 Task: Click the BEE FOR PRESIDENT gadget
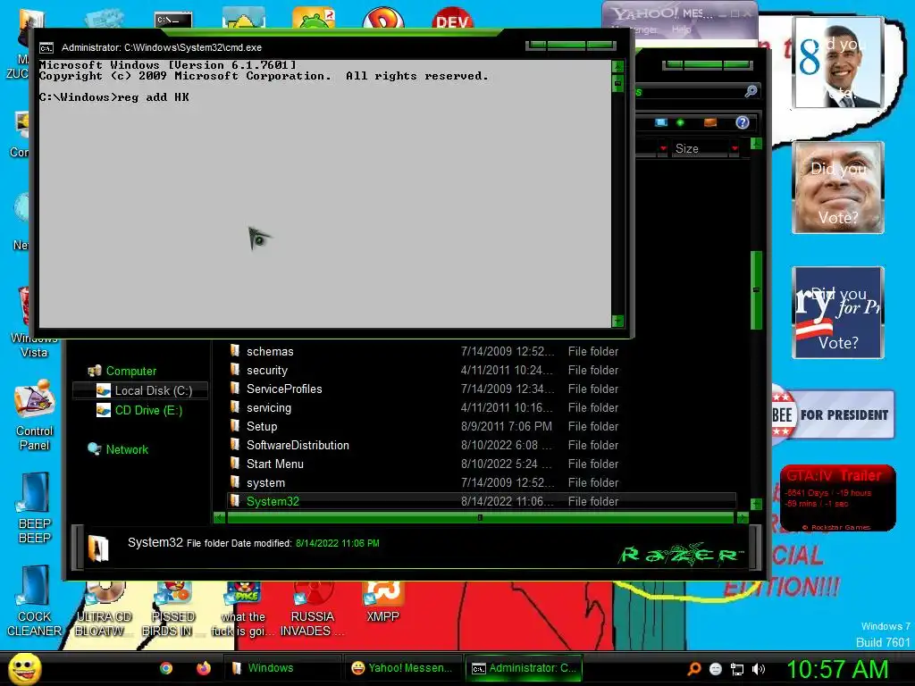(834, 414)
